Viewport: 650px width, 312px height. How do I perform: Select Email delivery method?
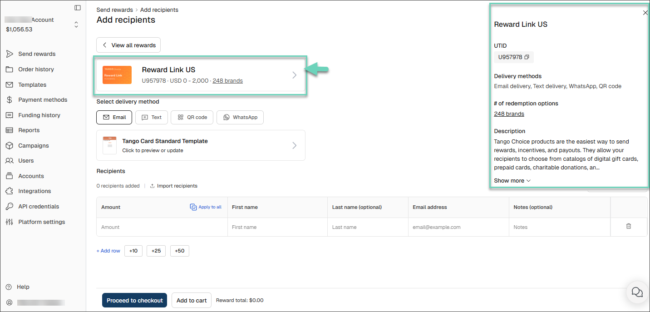114,117
